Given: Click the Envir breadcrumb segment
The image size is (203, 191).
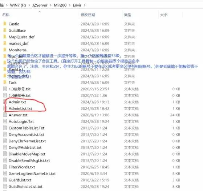Looking at the screenshot, I should (x=77, y=5).
